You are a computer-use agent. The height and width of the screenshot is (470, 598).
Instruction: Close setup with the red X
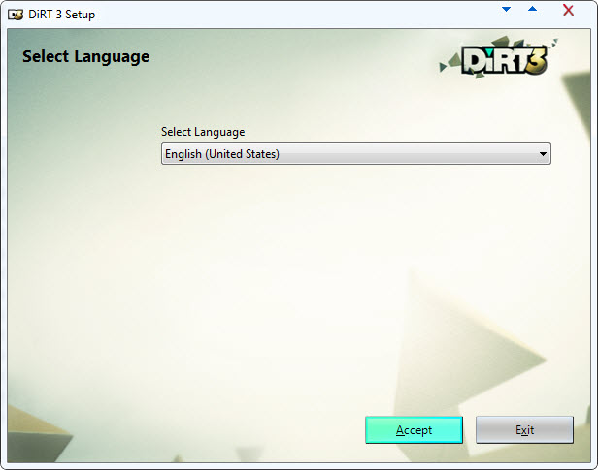(568, 10)
